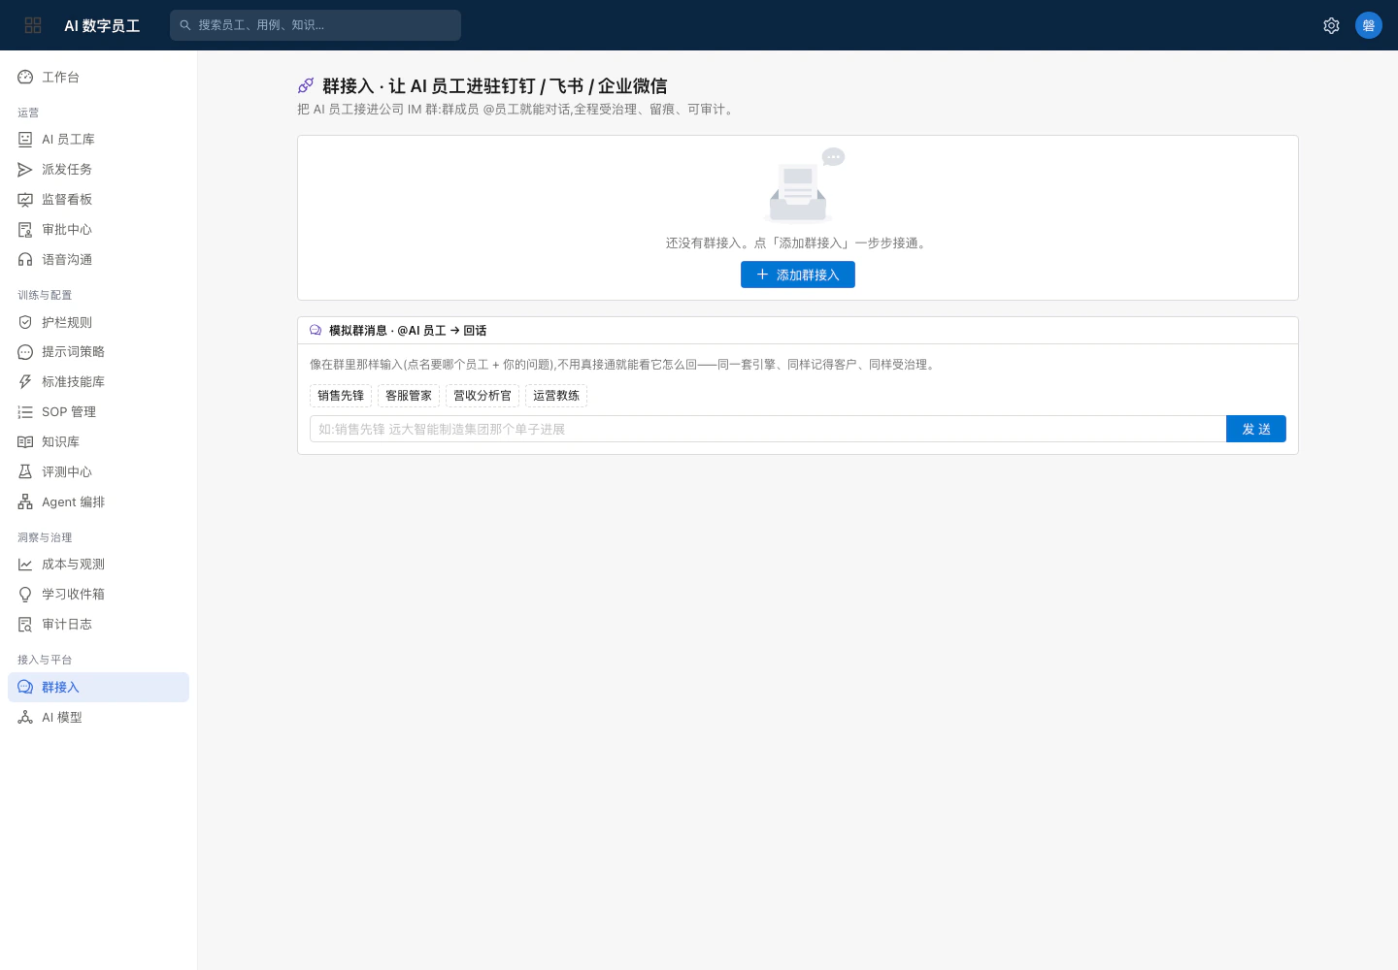Click the 评测中心 flask icon
1398x970 pixels.
pos(25,472)
